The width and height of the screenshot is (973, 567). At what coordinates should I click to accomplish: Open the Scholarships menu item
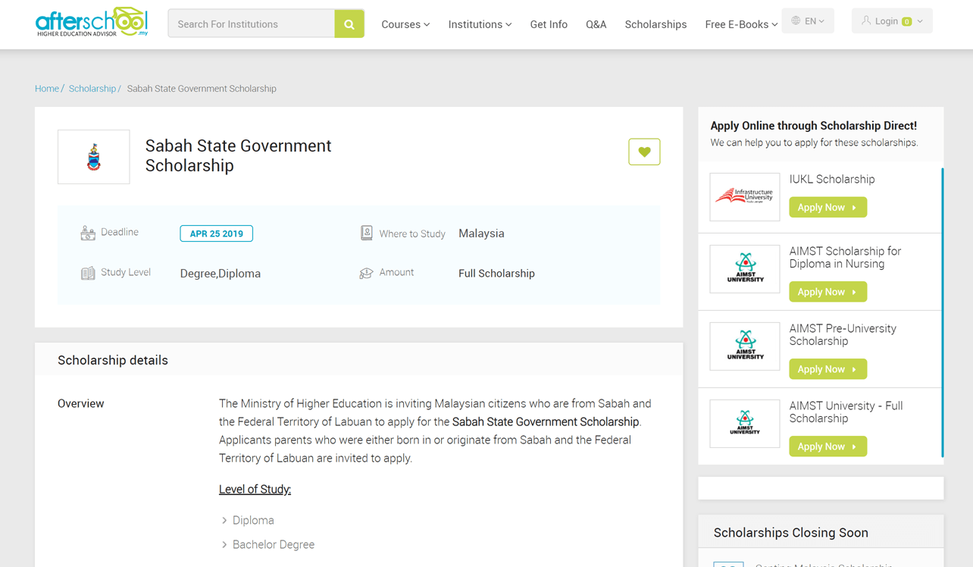[655, 24]
